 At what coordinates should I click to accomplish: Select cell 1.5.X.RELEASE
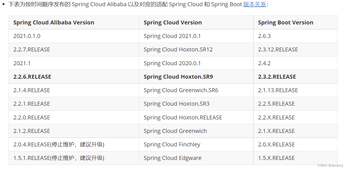pyautogui.click(x=295, y=158)
